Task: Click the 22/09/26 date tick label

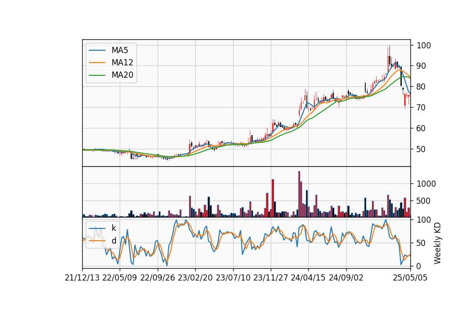Action: (157, 278)
